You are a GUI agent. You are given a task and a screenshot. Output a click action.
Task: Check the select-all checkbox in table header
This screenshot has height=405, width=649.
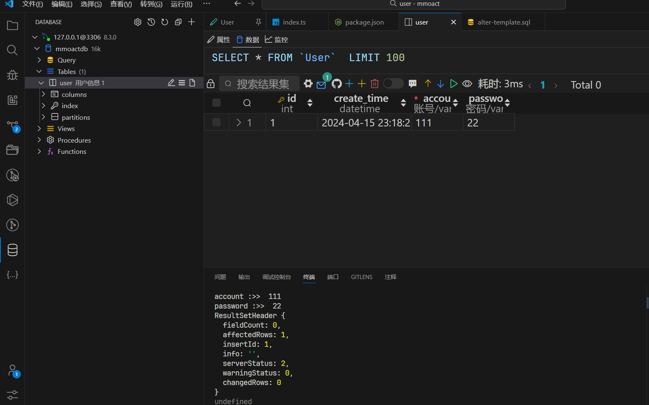(x=216, y=103)
